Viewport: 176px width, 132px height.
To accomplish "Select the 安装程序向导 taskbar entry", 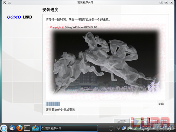I will tap(69, 128).
